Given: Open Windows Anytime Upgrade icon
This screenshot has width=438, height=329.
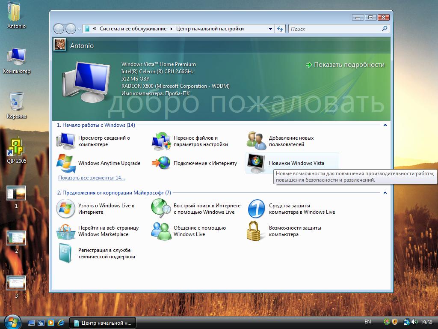Looking at the screenshot, I should (x=66, y=163).
